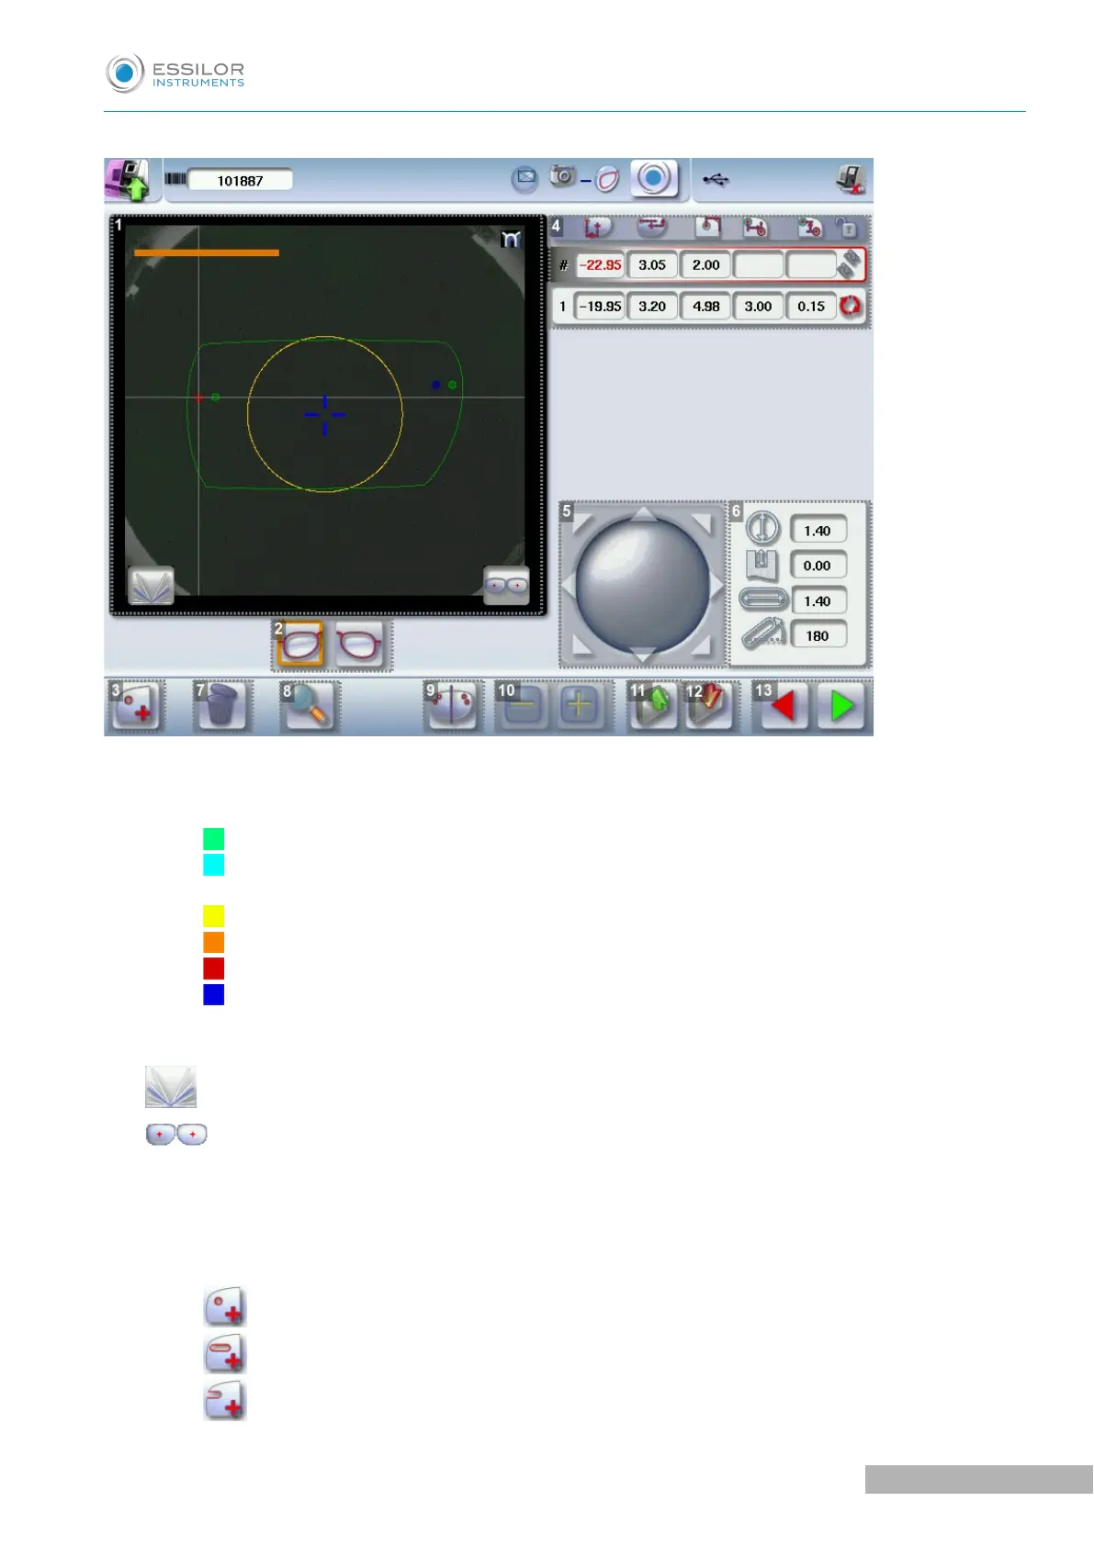Click the plus button in group 10
1094x1546 pixels.
coord(579,706)
